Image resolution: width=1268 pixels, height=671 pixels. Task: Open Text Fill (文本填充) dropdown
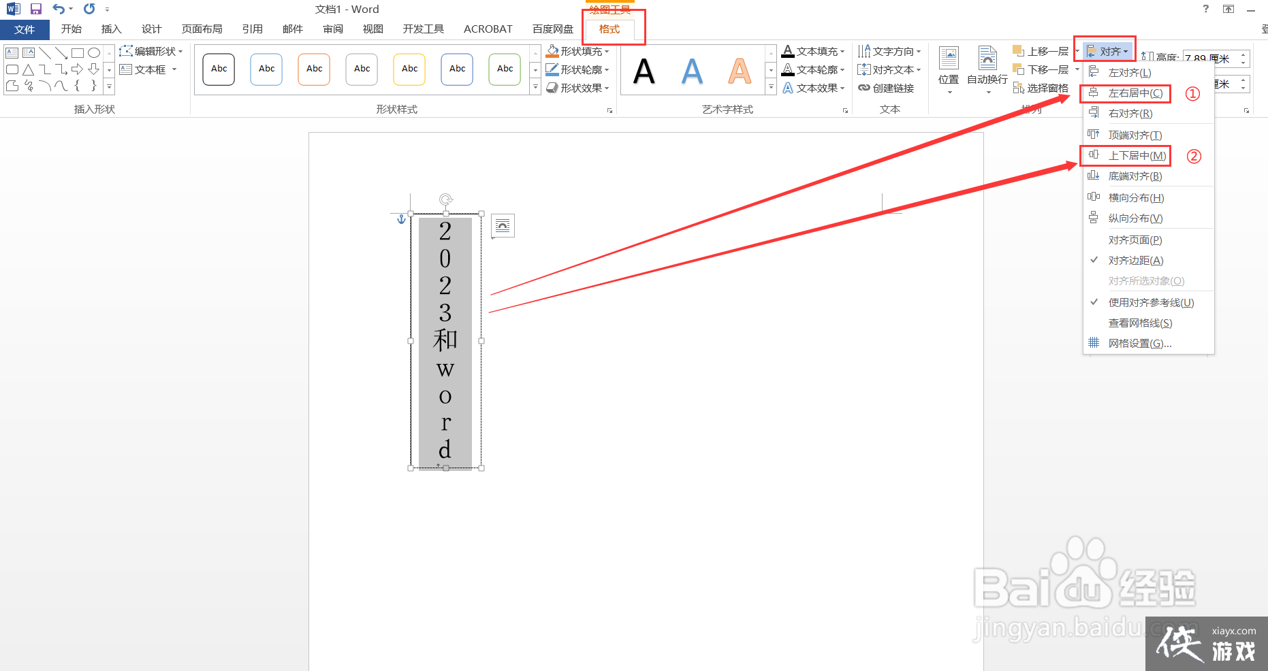(x=814, y=51)
